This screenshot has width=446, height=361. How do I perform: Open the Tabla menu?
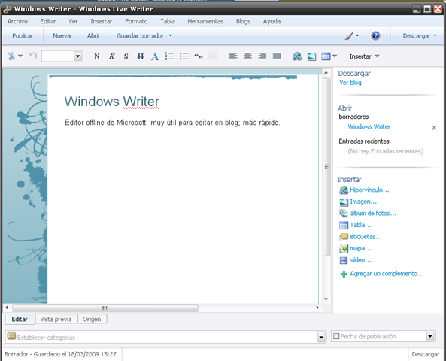(168, 21)
